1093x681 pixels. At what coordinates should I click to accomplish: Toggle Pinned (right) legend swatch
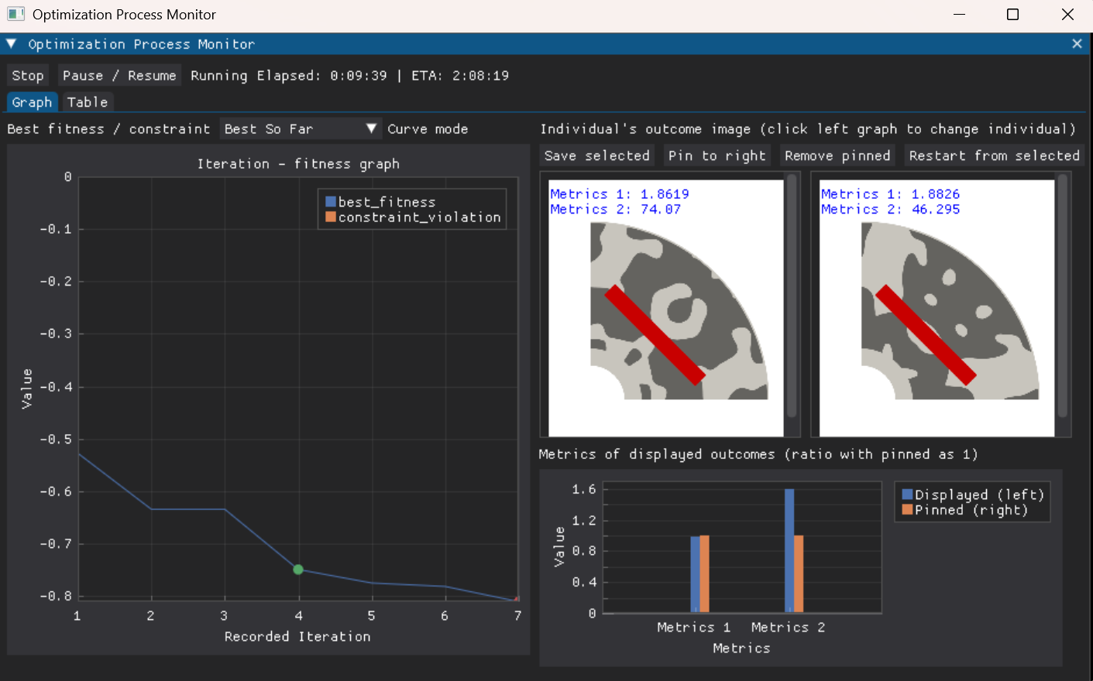[x=907, y=510]
